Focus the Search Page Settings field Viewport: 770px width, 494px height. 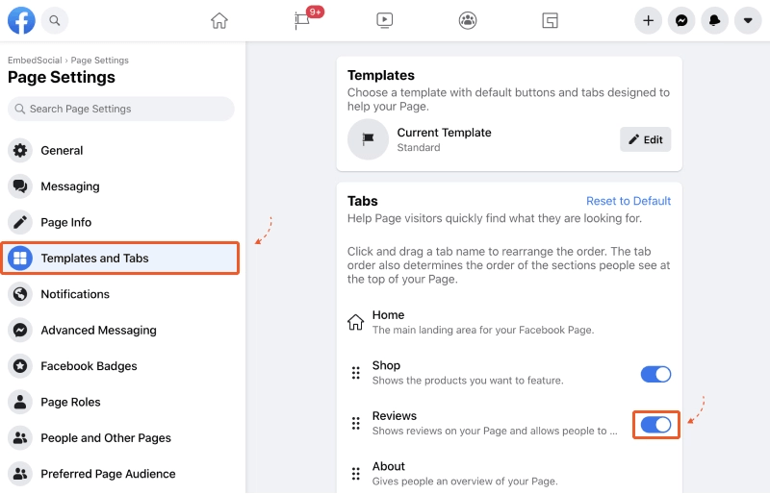pyautogui.click(x=121, y=109)
